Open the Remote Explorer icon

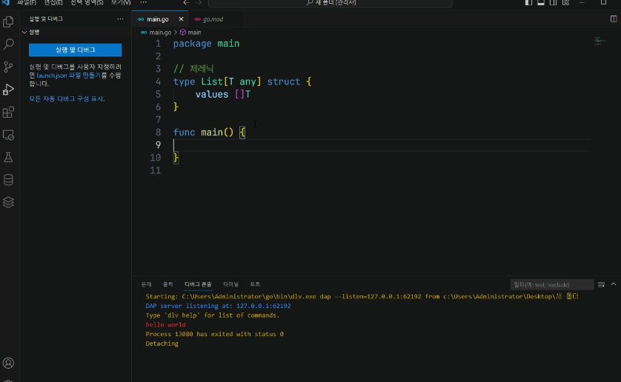[8, 135]
